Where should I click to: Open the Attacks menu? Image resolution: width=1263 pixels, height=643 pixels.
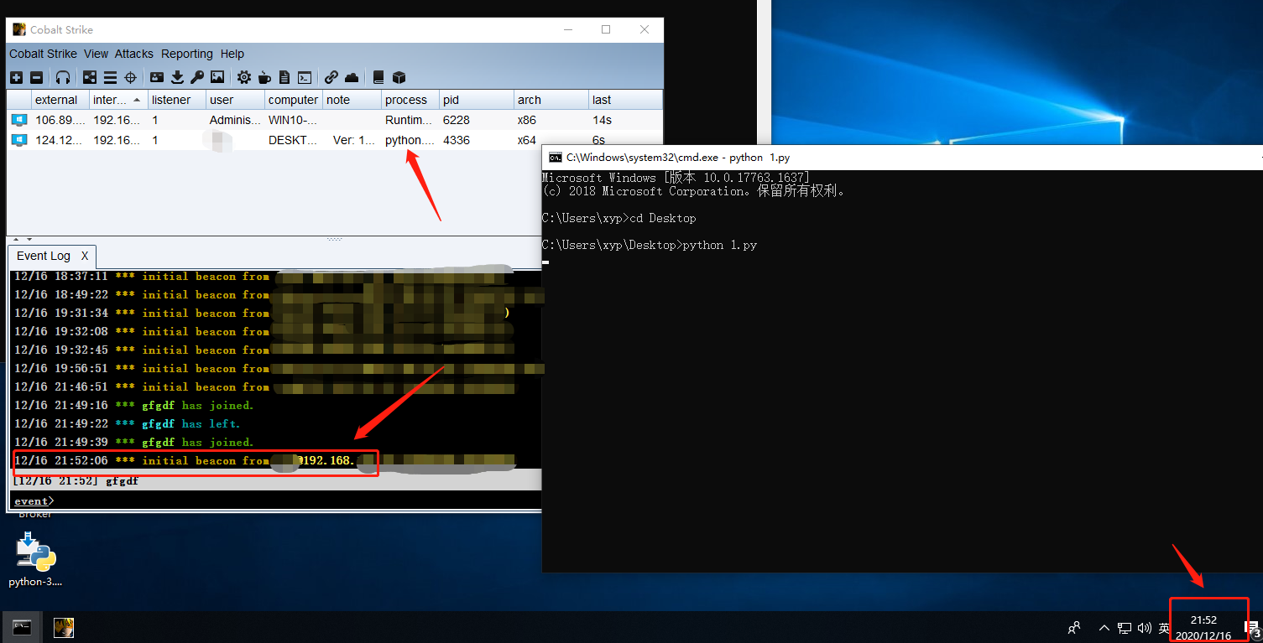[x=134, y=54]
